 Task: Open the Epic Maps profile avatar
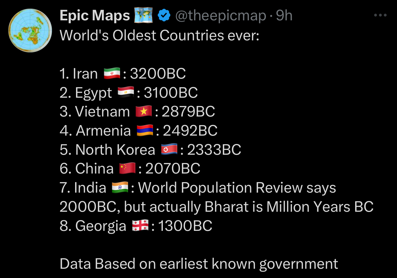30,30
